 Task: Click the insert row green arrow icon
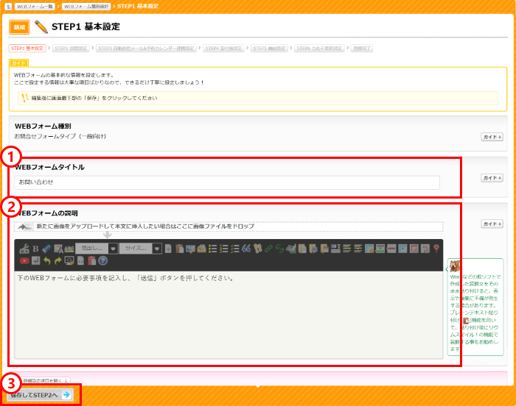pyautogui.click(x=380, y=249)
